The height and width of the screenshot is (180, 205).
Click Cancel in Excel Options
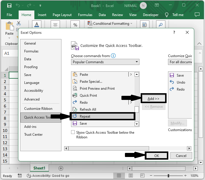[x=181, y=156]
